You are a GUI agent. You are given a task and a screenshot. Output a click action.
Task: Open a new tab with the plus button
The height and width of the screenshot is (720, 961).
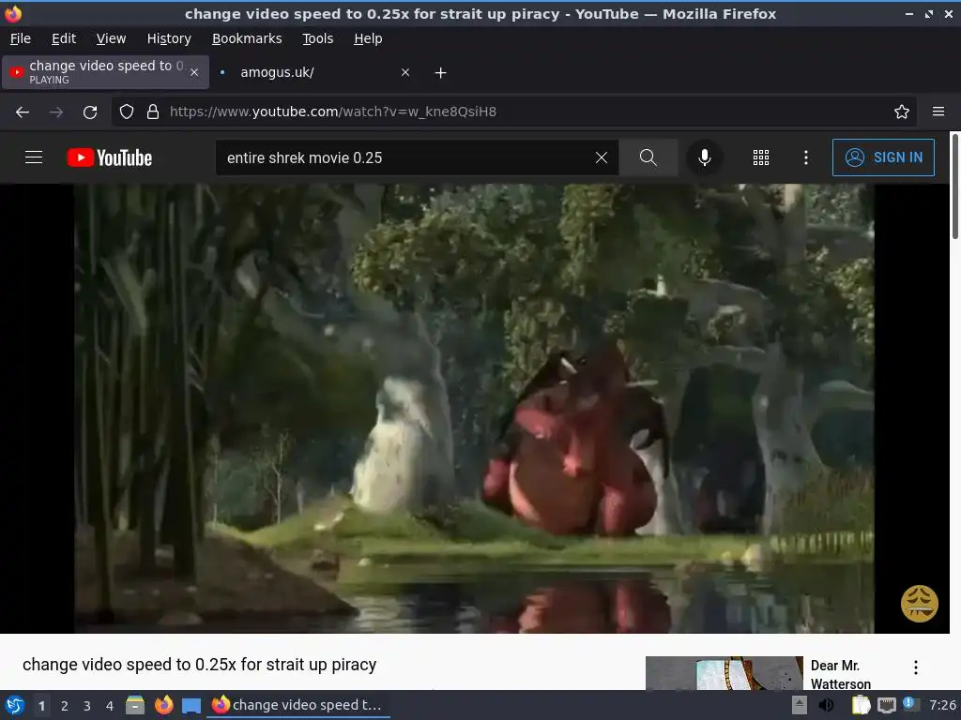[440, 73]
